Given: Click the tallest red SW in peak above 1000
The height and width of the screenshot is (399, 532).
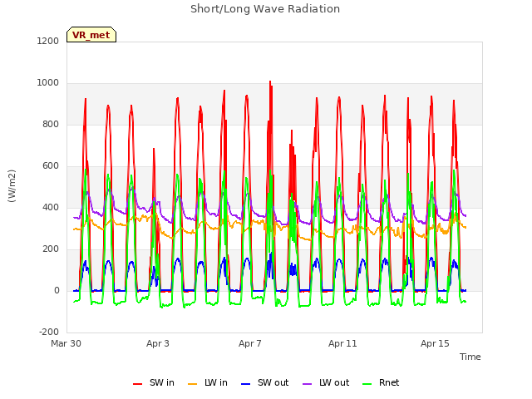Looking at the screenshot, I should coord(270,81).
